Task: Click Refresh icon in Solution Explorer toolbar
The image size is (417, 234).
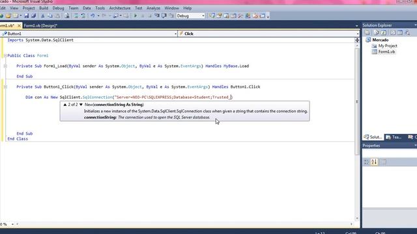Action: [384, 32]
